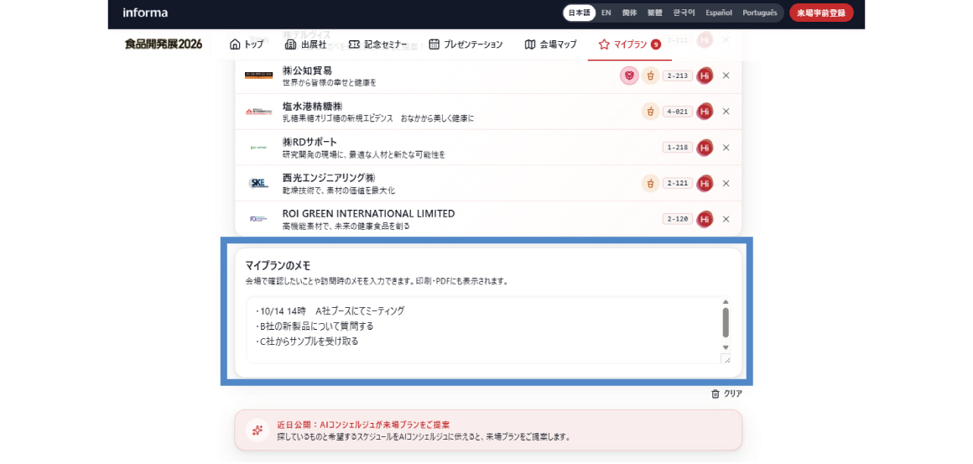Viewport: 973px width, 464px height.
Task: Click the 来場事前登録 registration button
Action: (x=821, y=13)
